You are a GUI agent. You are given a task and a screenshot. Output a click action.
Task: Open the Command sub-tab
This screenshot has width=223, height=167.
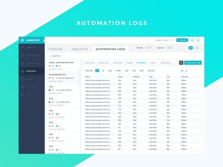(x=118, y=63)
